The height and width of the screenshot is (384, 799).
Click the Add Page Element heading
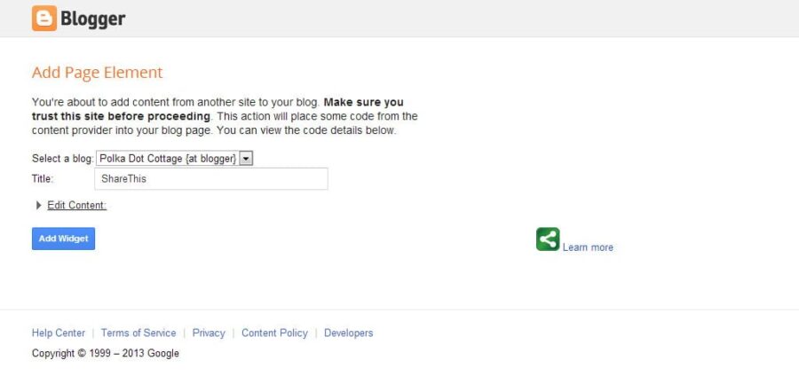click(98, 73)
